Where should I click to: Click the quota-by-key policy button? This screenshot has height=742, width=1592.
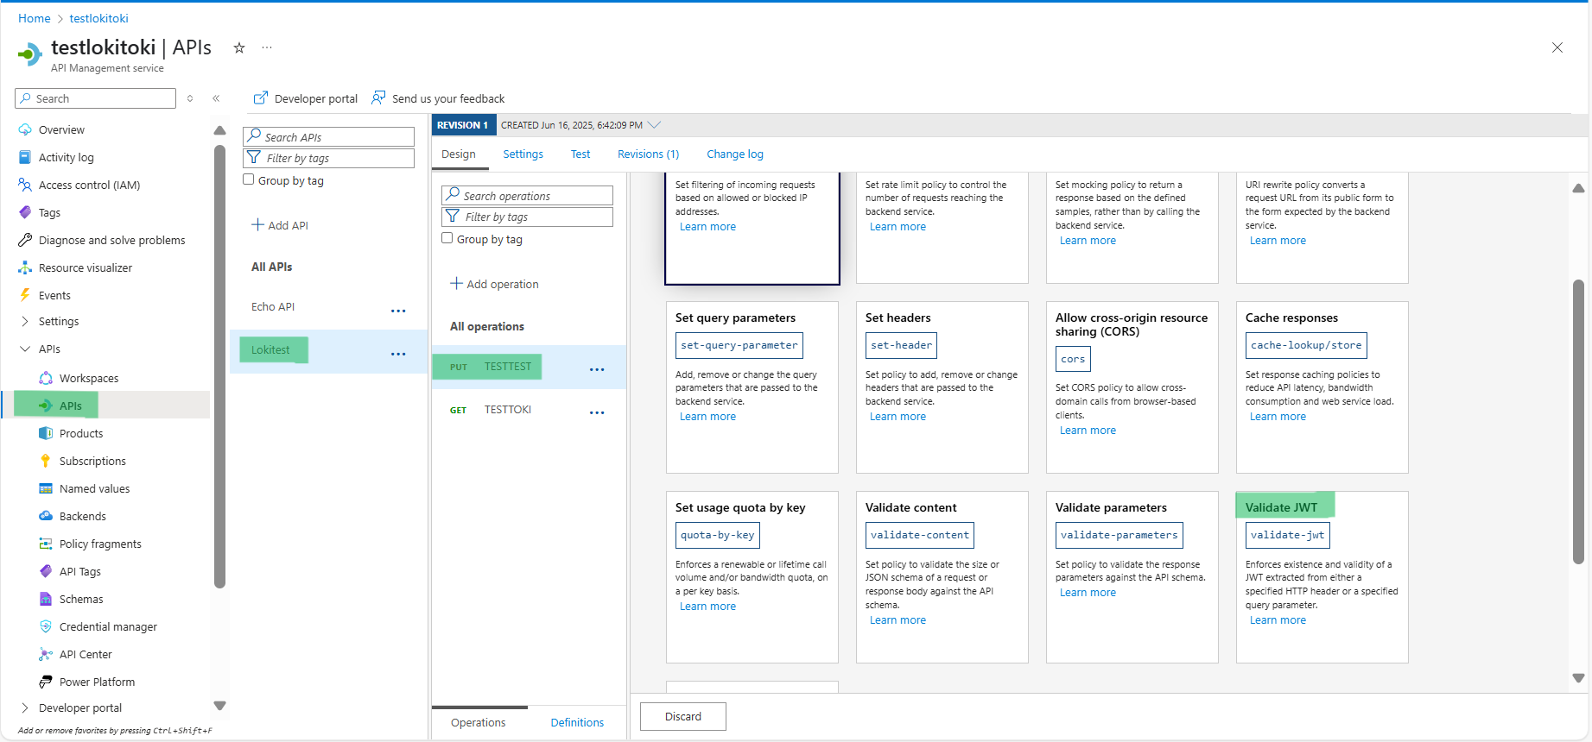click(x=718, y=535)
